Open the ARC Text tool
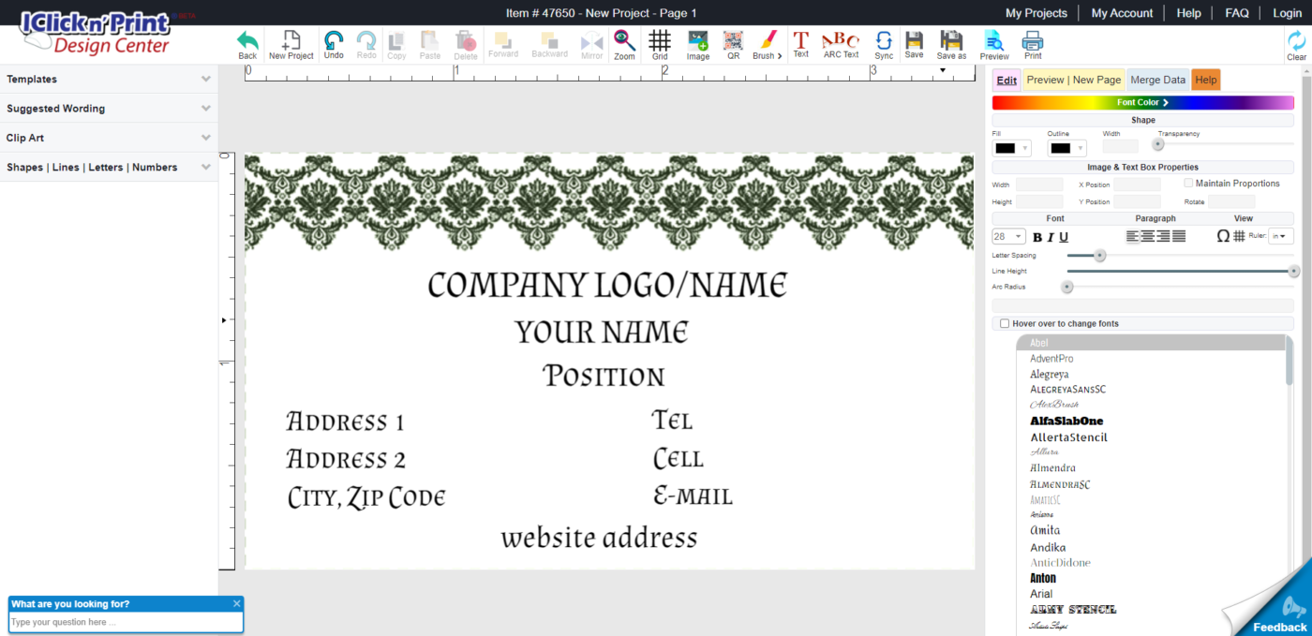The image size is (1312, 636). [x=841, y=44]
